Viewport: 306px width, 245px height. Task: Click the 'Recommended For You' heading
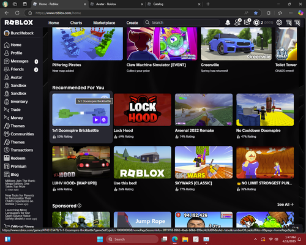tap(78, 88)
